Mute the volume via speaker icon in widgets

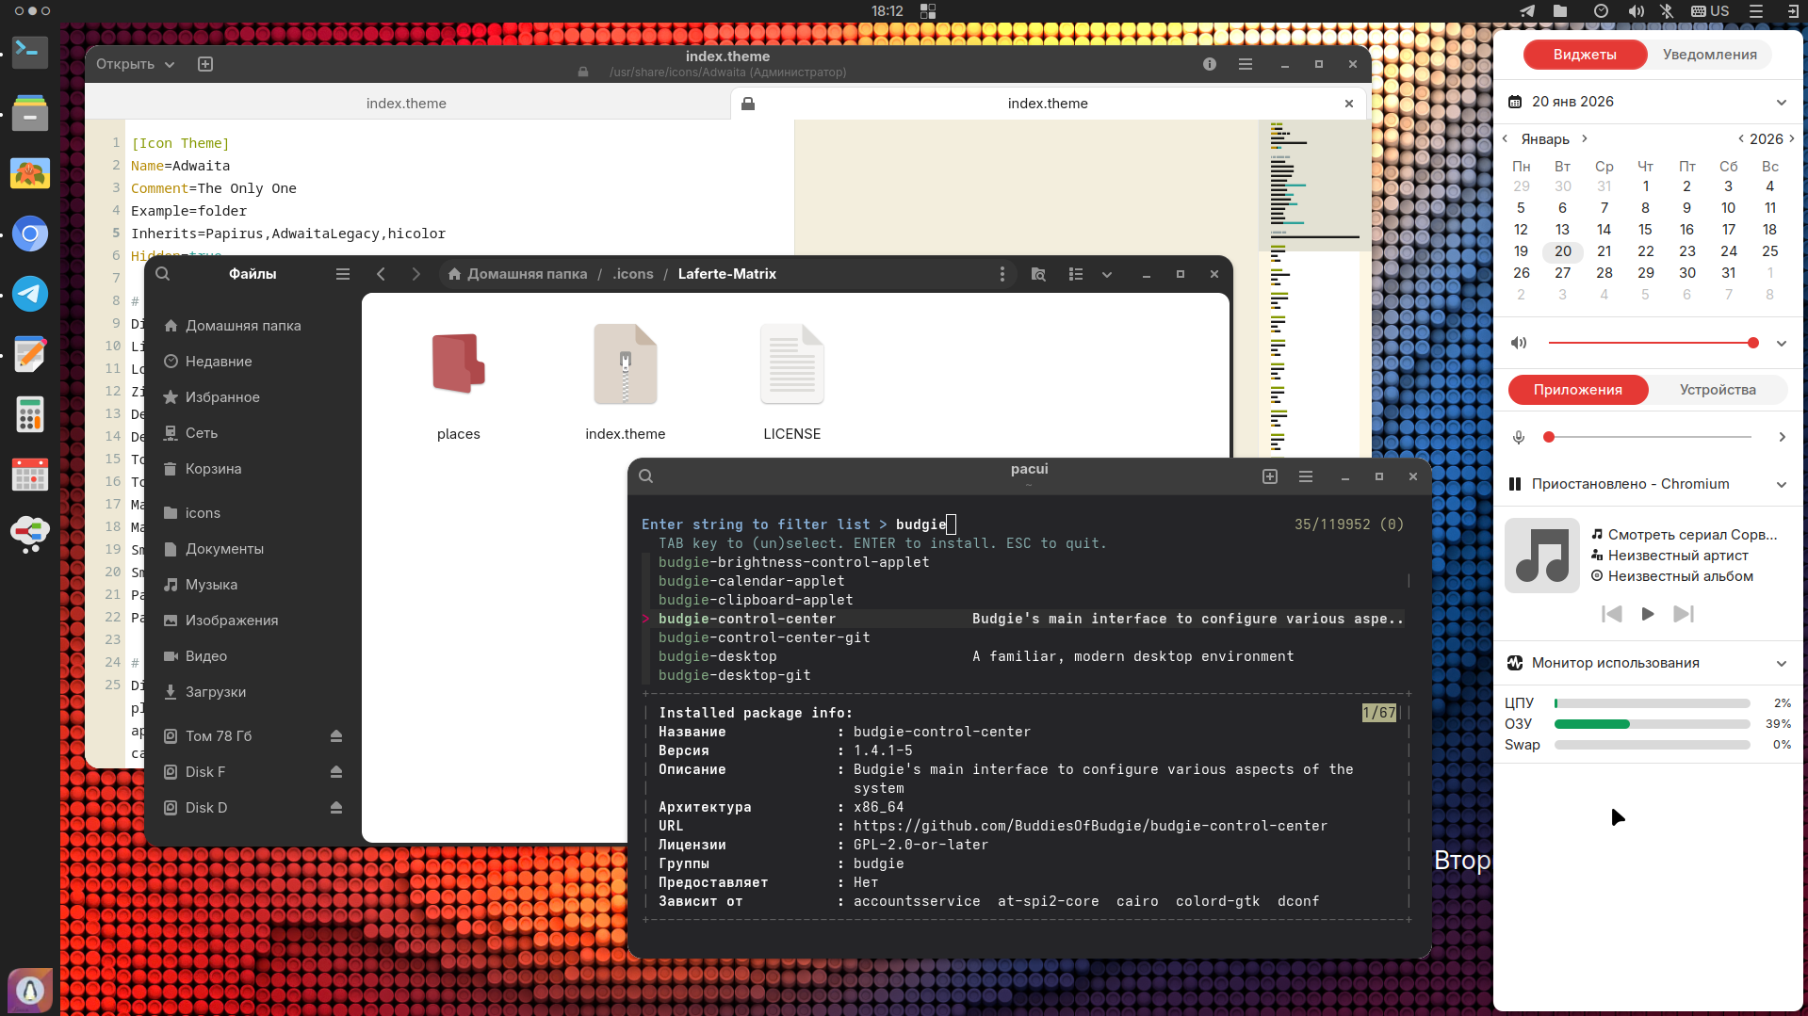pos(1519,343)
